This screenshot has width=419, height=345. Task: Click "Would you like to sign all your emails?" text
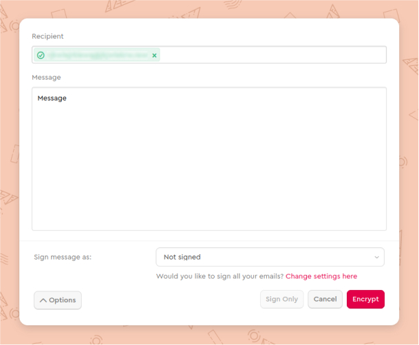click(x=219, y=276)
